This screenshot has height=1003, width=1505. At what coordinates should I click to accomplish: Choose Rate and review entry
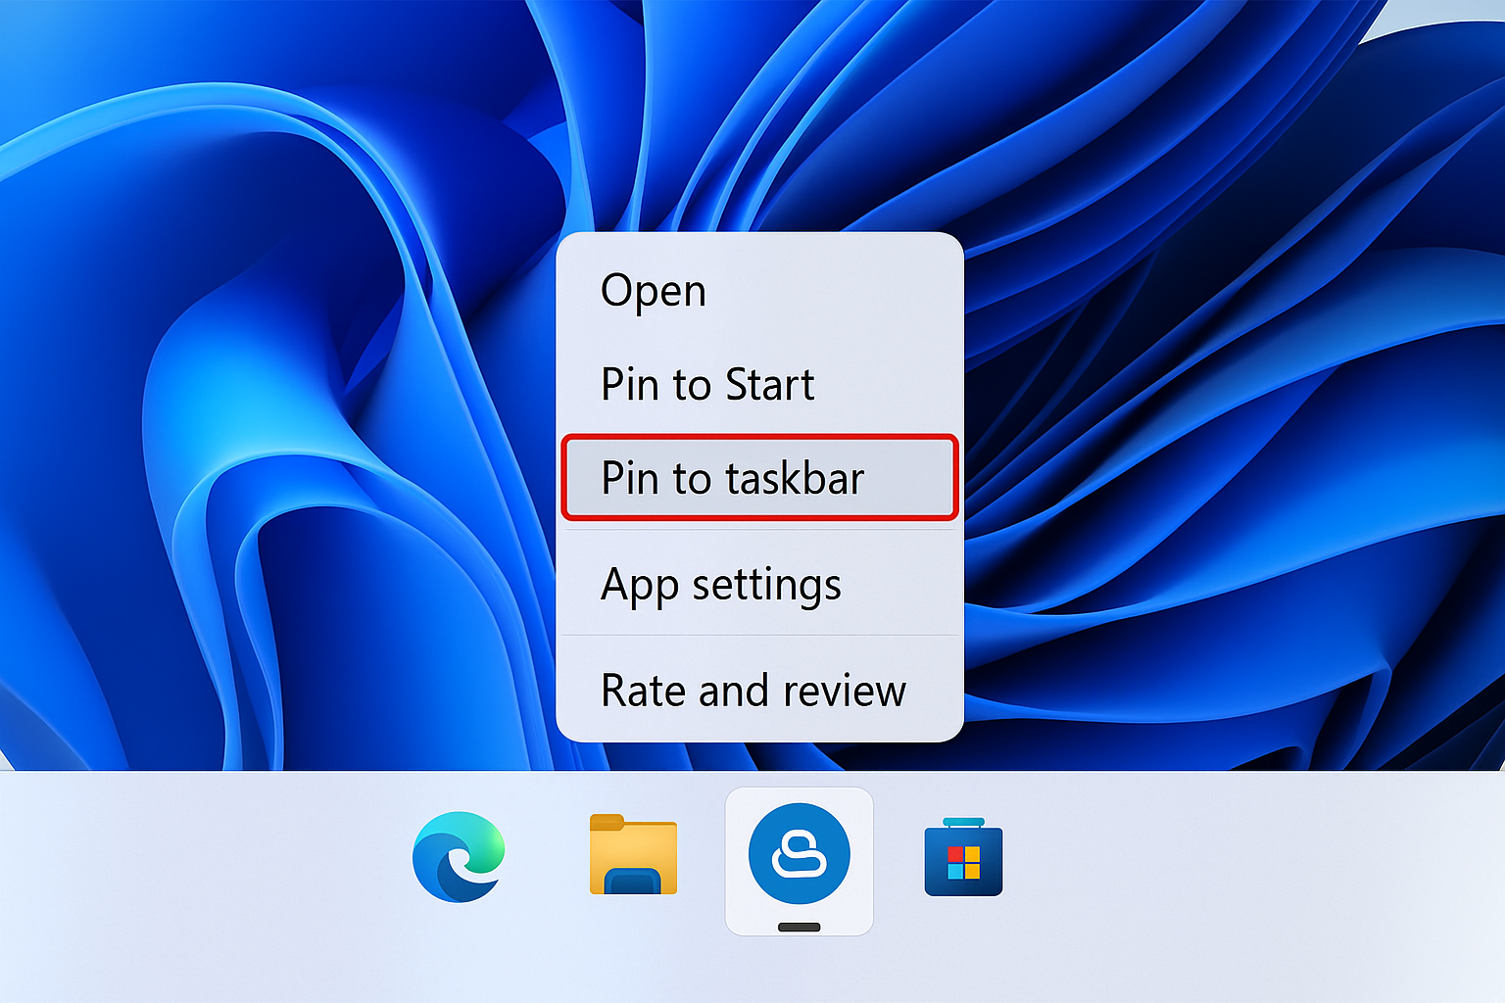759,690
